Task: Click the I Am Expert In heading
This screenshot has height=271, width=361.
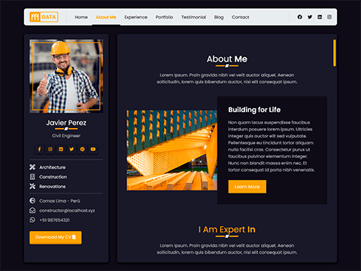Action: coord(227,230)
